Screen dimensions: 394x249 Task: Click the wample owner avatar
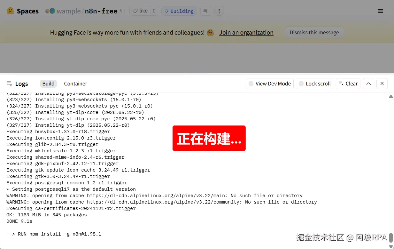[50, 11]
